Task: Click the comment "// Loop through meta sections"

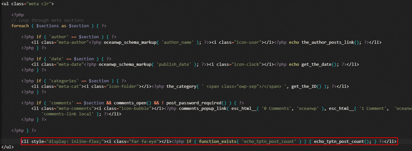Action: (x=47, y=20)
